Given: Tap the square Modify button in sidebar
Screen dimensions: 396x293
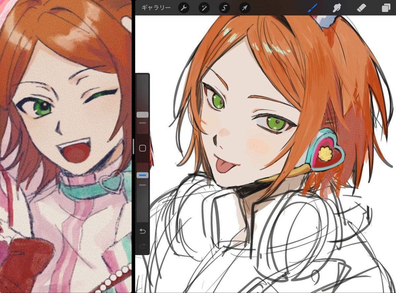Looking at the screenshot, I should click(143, 148).
